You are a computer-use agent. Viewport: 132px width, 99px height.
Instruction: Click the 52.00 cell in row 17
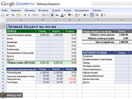point(56,82)
